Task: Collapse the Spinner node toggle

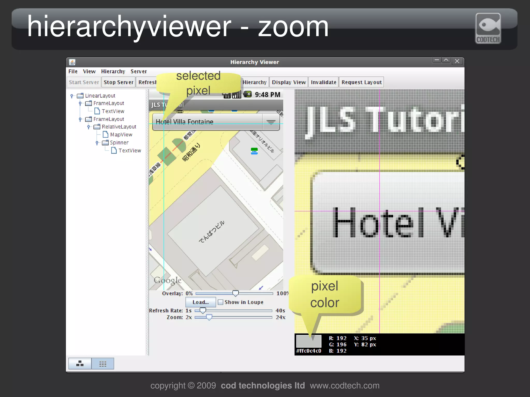Action: pos(97,143)
